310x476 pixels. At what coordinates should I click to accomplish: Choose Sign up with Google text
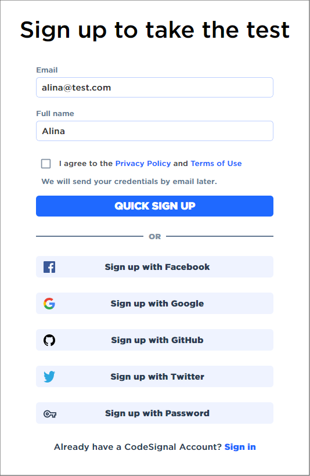click(x=157, y=304)
